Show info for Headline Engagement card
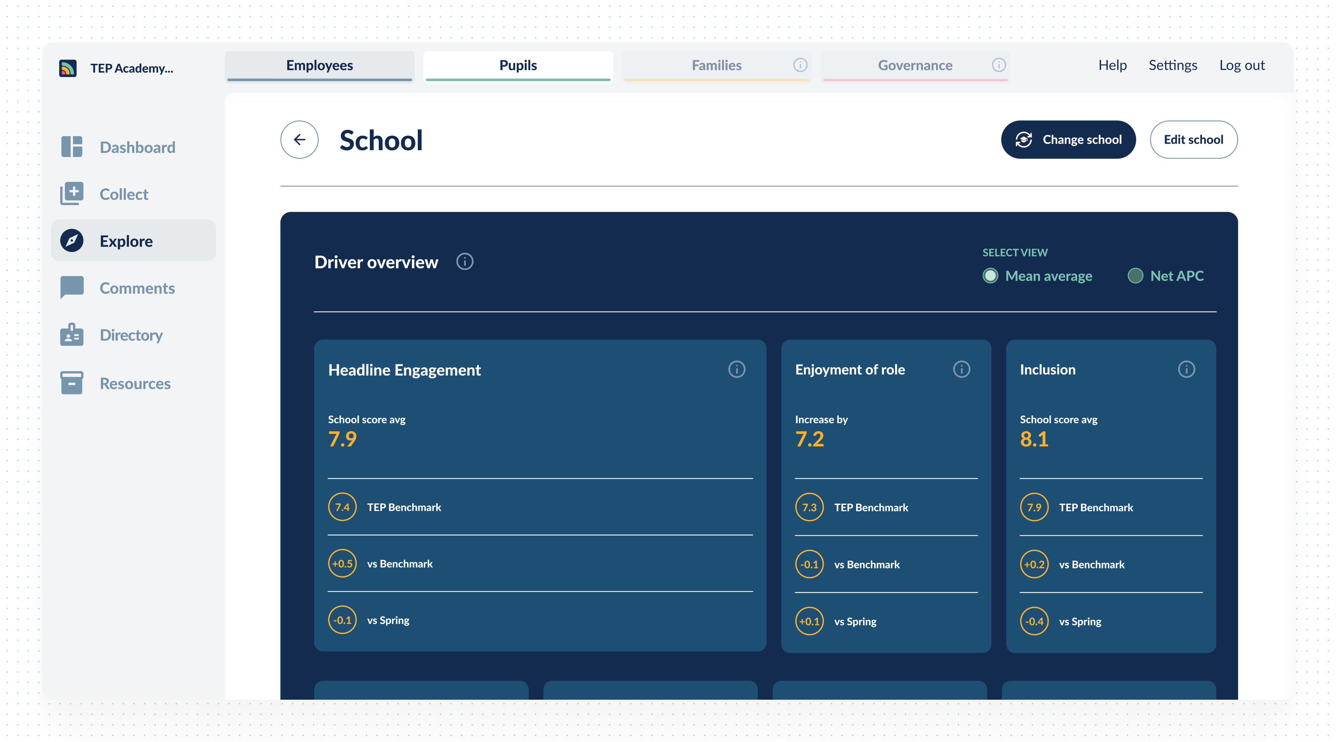 pos(736,369)
